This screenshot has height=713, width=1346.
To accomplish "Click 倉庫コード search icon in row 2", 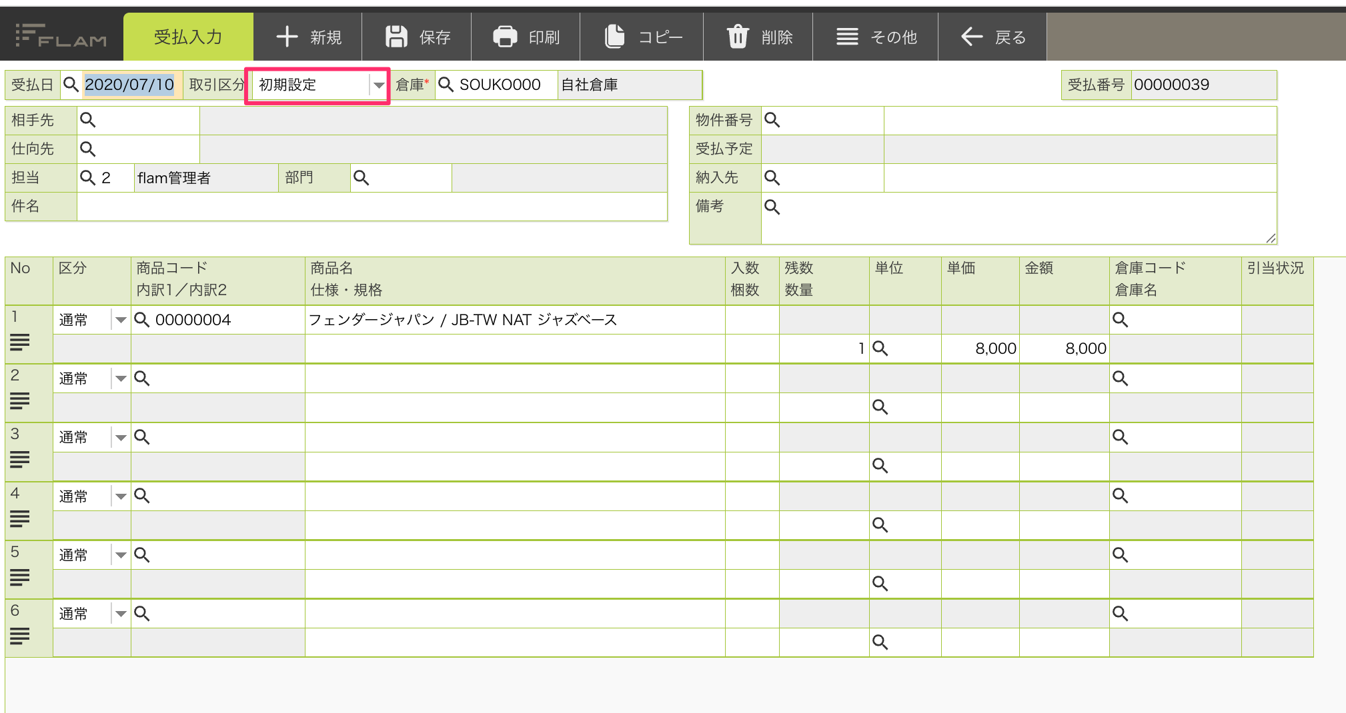I will pos(1120,378).
